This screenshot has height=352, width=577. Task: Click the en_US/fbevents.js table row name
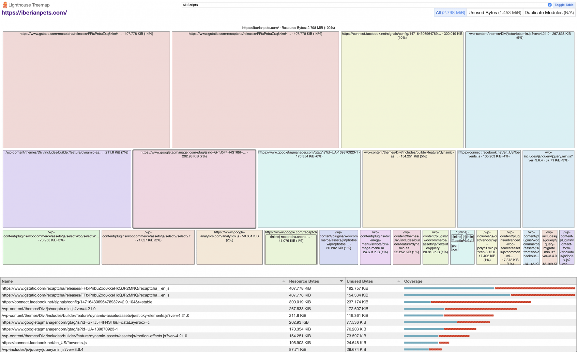click(44, 343)
